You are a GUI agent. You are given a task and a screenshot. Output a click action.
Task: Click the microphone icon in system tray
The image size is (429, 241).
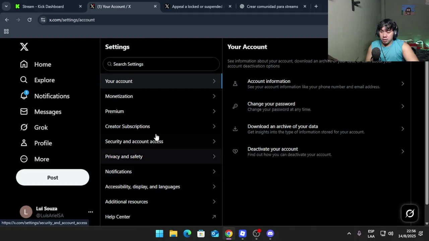point(359,234)
